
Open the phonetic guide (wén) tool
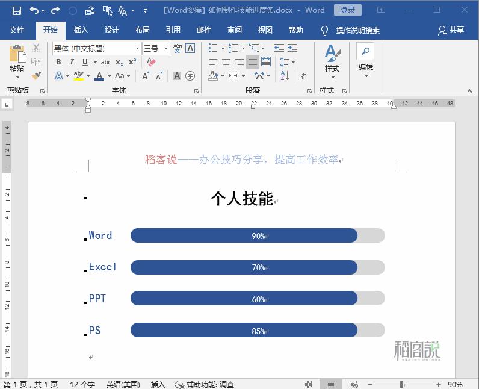click(x=177, y=48)
